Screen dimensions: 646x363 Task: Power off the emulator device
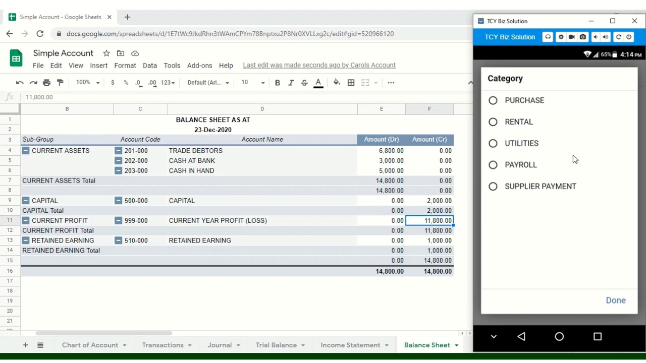[x=629, y=37]
